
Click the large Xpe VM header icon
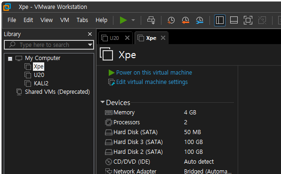click(x=106, y=54)
